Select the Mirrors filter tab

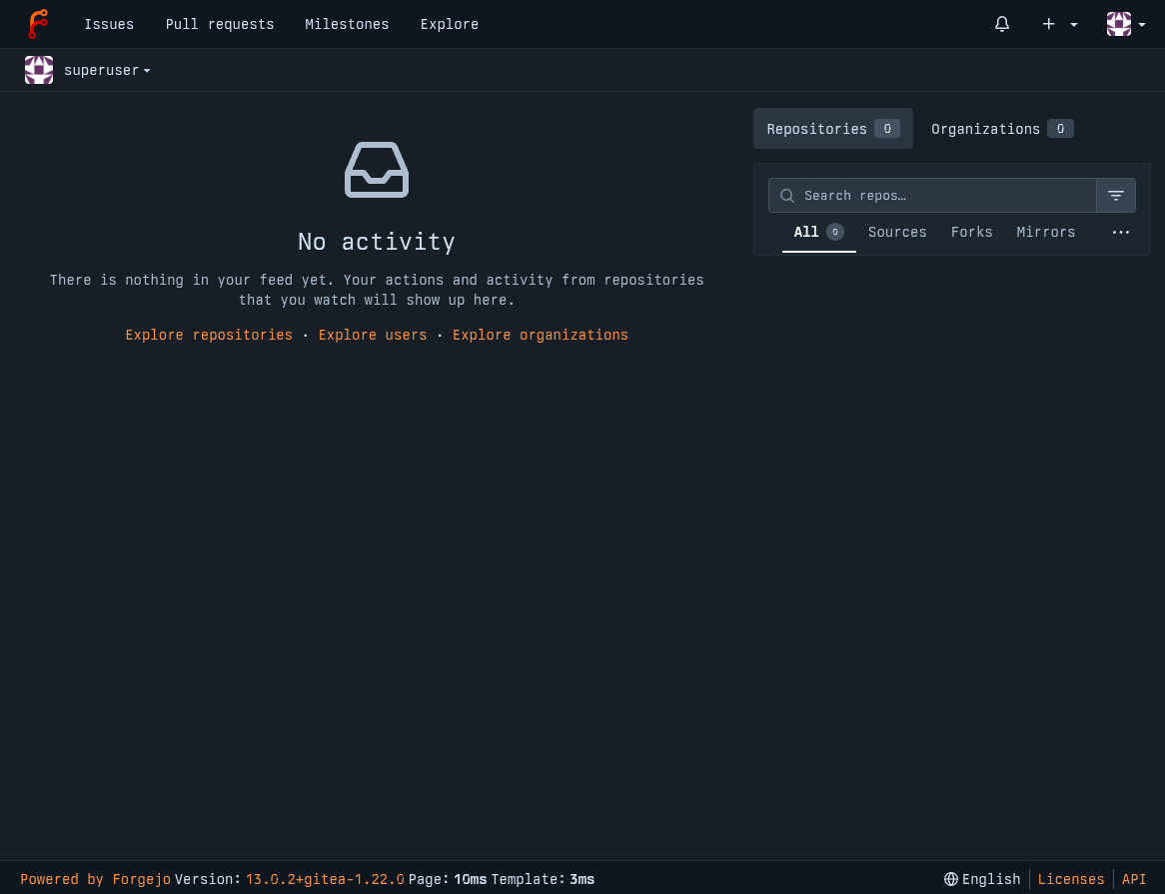tap(1046, 232)
